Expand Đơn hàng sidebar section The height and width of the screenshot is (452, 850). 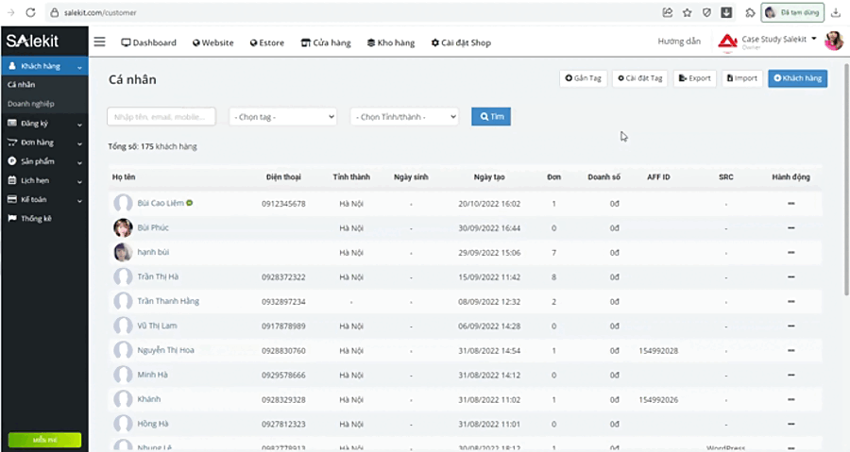(44, 142)
